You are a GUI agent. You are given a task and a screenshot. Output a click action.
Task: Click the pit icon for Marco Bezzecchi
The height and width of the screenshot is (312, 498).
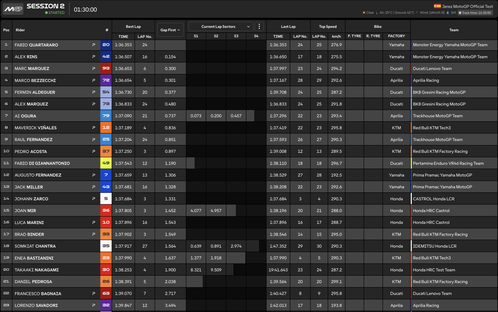point(94,80)
